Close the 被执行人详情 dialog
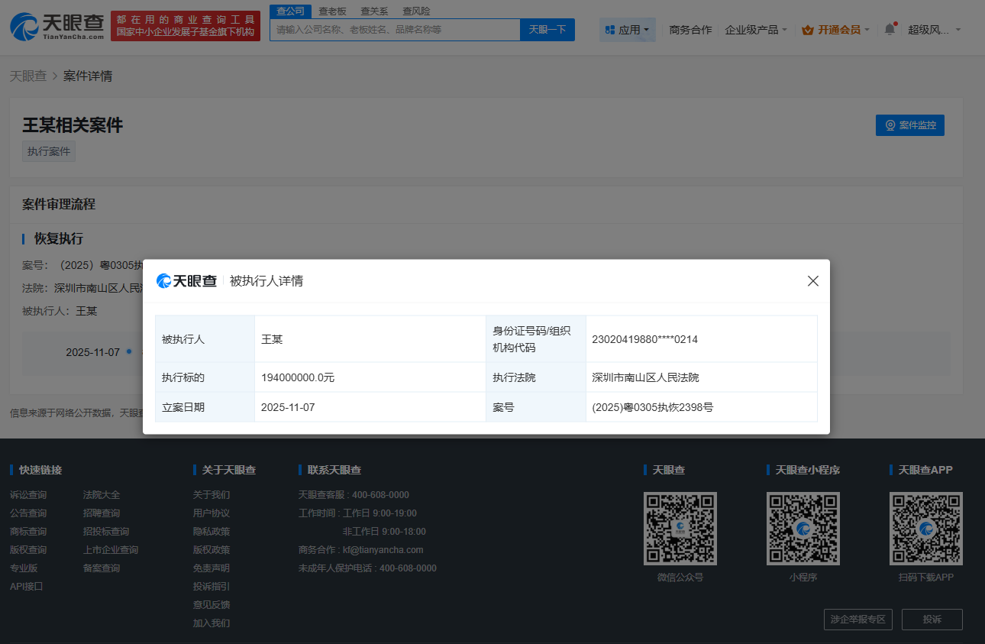Viewport: 985px width, 644px height. point(812,281)
